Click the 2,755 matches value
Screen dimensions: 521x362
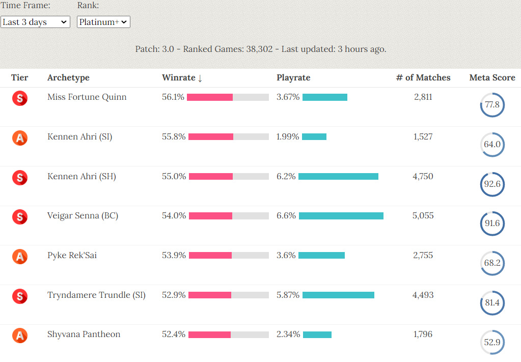[423, 256]
